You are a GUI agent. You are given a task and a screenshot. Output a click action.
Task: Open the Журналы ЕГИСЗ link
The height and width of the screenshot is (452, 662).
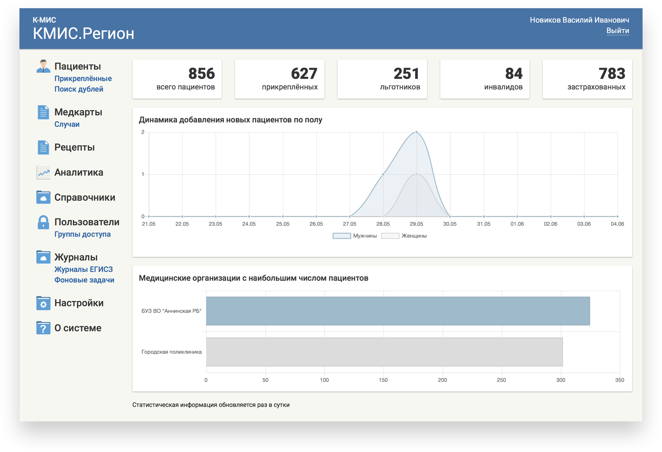(x=83, y=269)
